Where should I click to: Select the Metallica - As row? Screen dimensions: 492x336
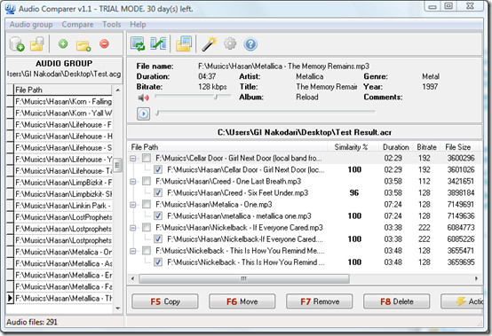tap(63, 263)
